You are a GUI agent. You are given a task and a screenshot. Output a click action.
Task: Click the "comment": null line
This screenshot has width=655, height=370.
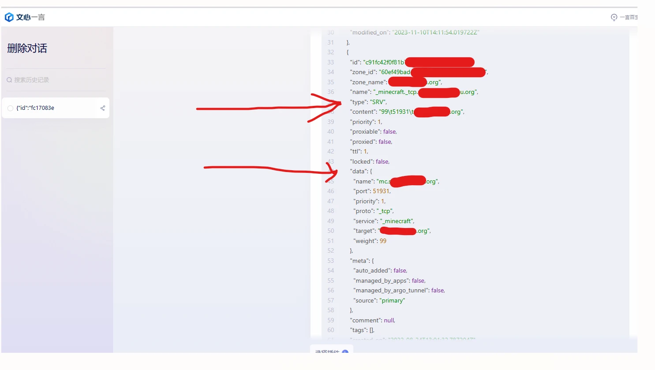[372, 320]
